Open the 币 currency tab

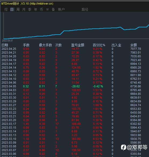coord(41,10)
